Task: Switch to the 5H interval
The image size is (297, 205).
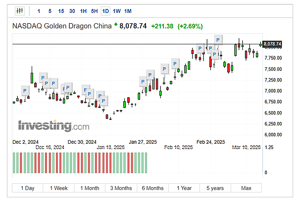Action: [95, 11]
